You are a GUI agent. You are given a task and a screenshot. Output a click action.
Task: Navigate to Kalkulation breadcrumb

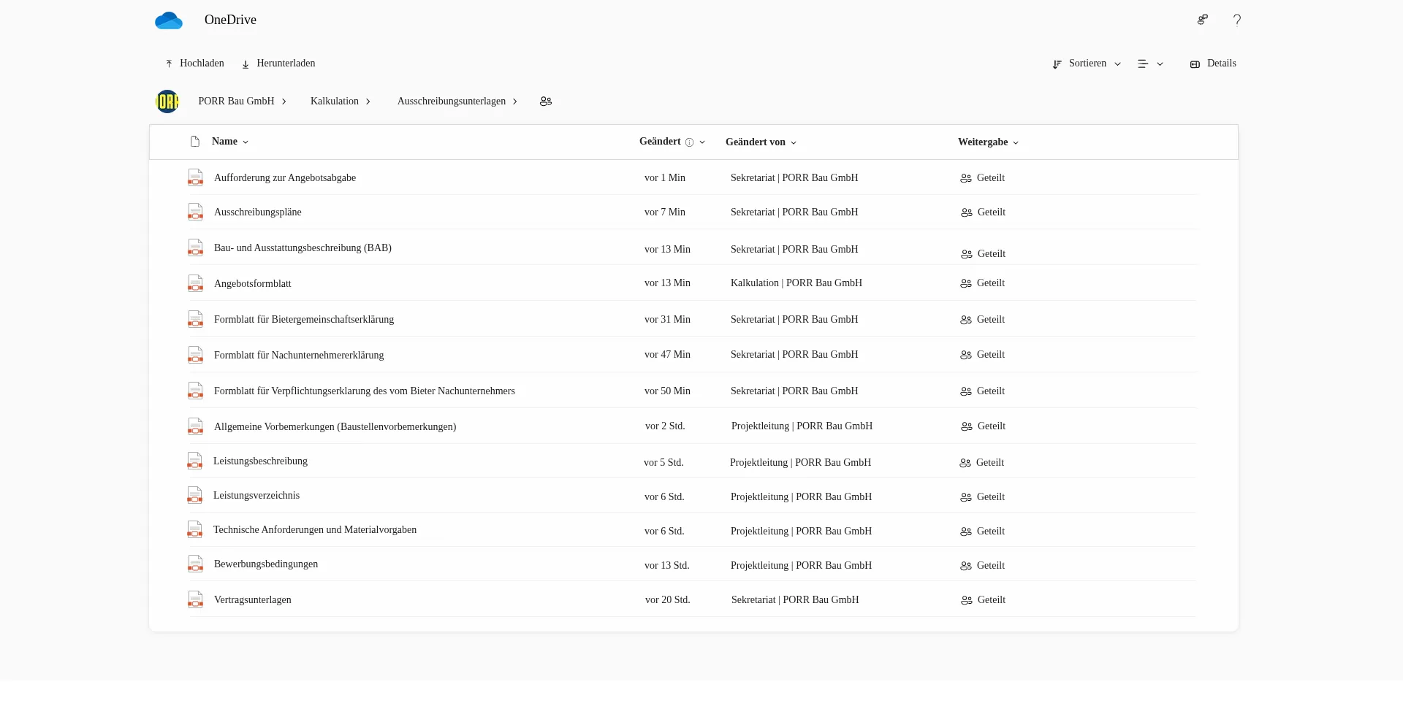pyautogui.click(x=335, y=101)
